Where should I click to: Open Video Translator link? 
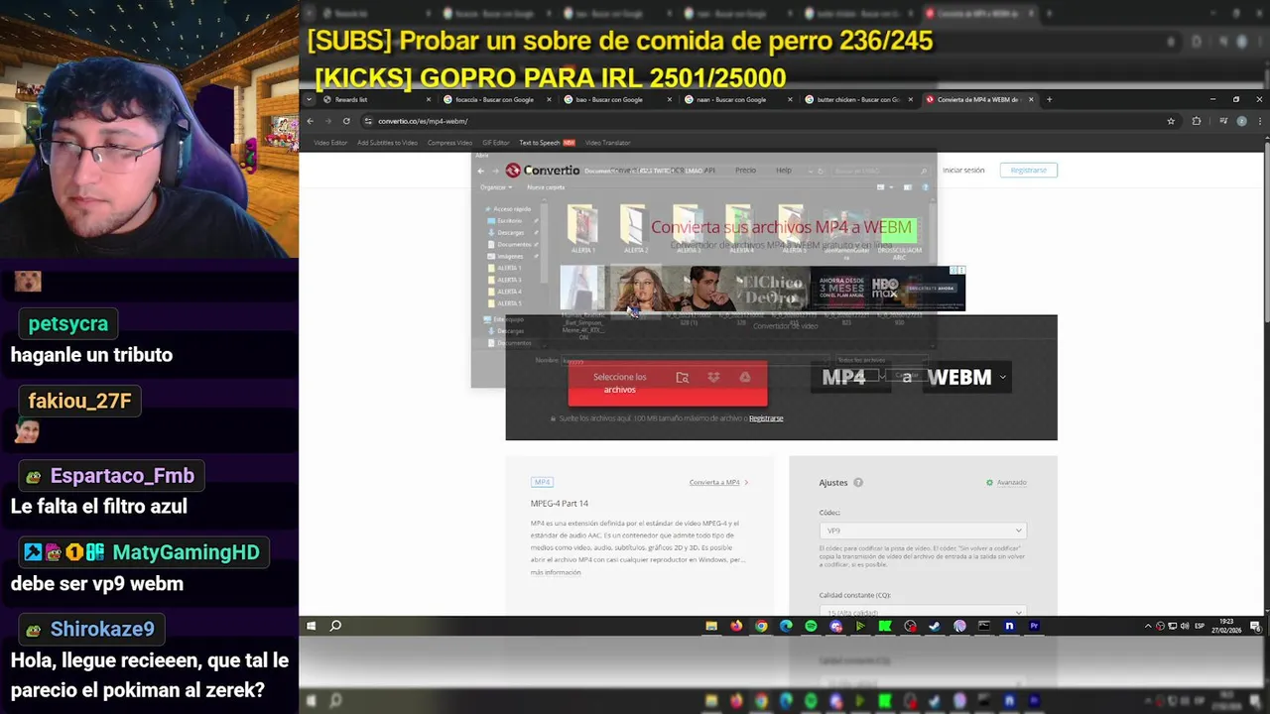pos(607,143)
